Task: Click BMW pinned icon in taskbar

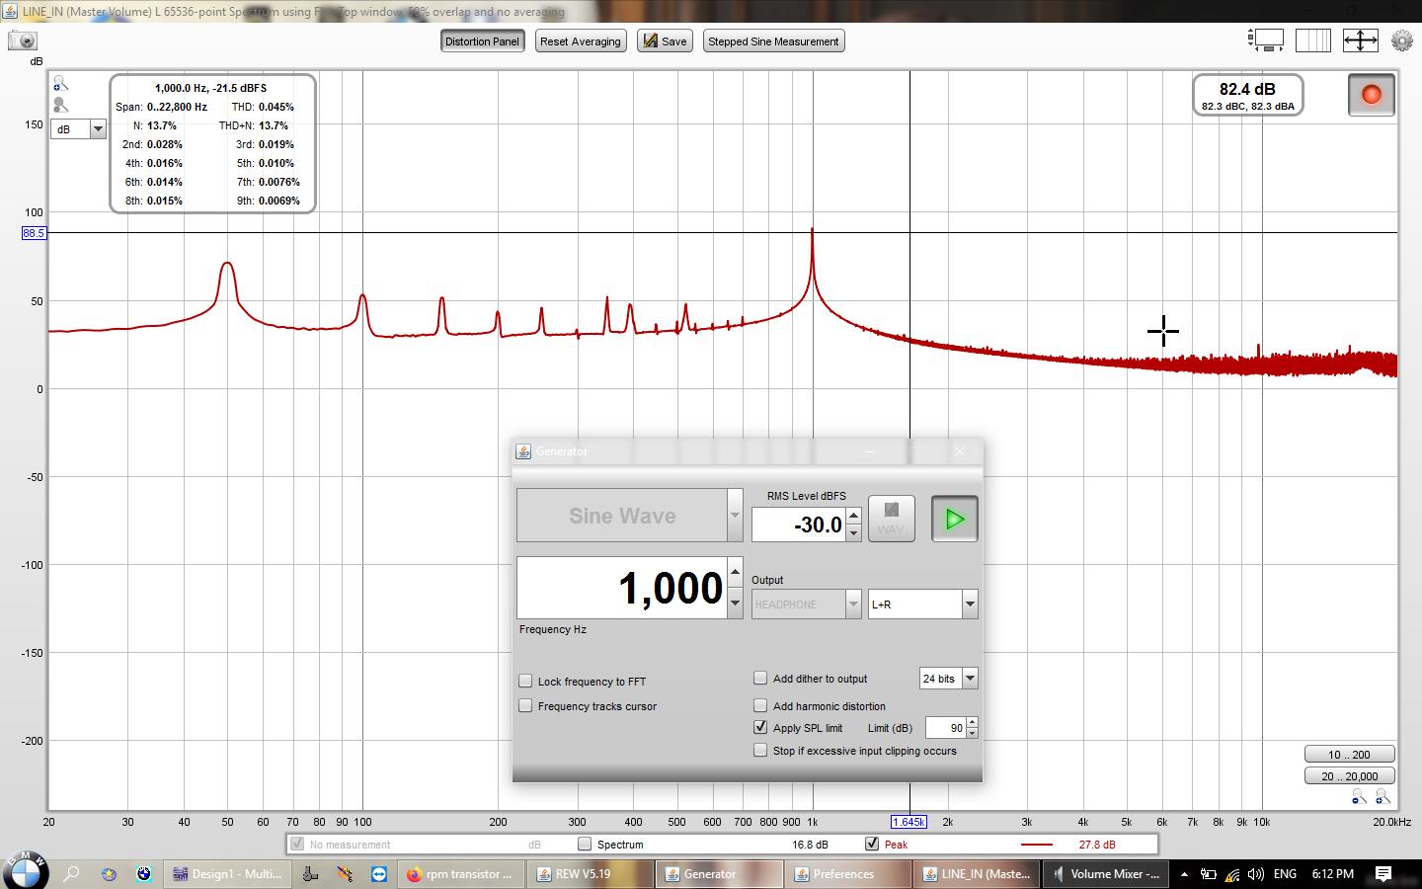Action: click(x=144, y=873)
